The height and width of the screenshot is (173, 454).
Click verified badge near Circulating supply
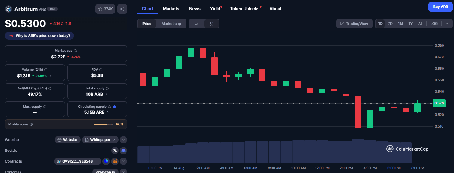click(x=114, y=107)
